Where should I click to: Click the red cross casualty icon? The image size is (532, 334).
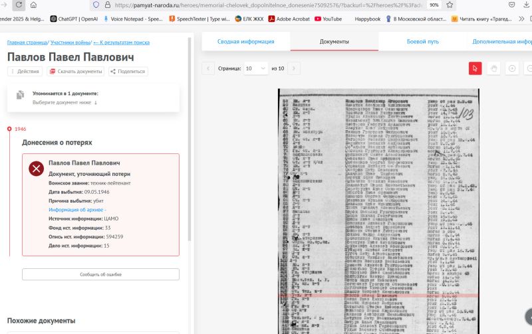(37, 169)
